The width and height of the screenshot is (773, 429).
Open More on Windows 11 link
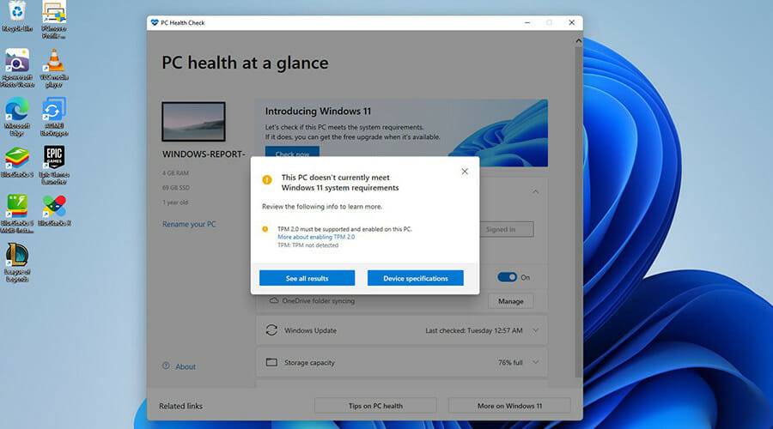click(509, 406)
